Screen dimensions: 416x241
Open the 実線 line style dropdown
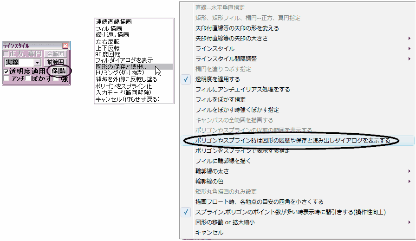pos(38,62)
